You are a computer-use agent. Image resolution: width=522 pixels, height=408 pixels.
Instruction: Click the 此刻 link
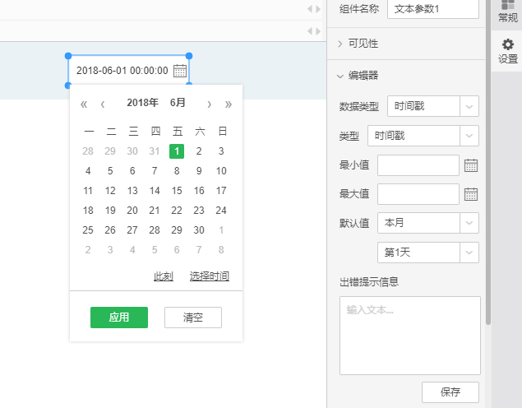164,276
